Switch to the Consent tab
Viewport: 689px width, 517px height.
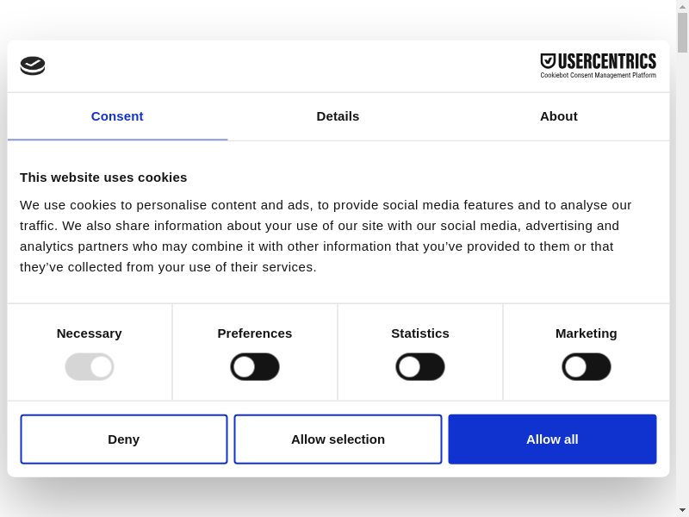click(117, 116)
